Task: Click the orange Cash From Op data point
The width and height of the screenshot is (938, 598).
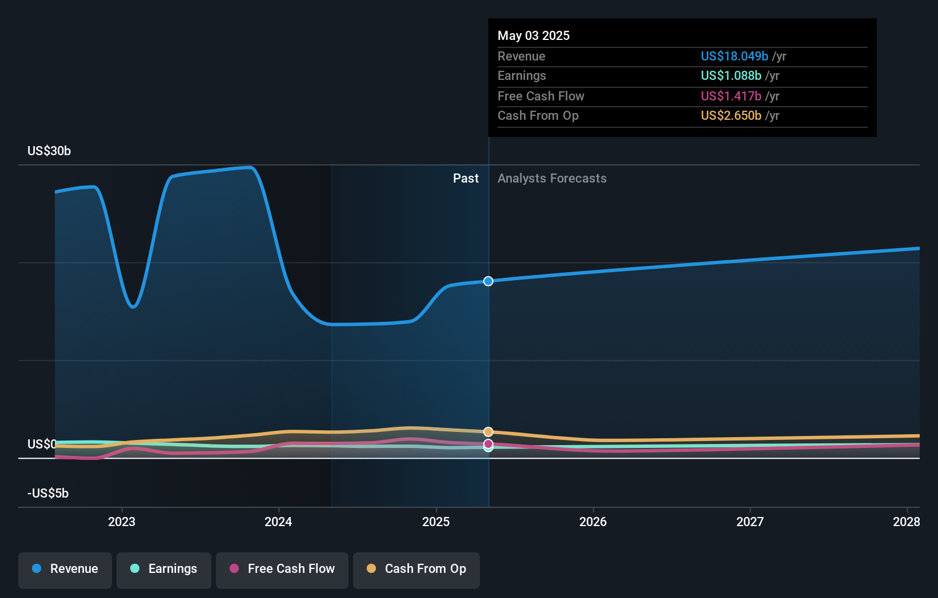Action: 488,432
